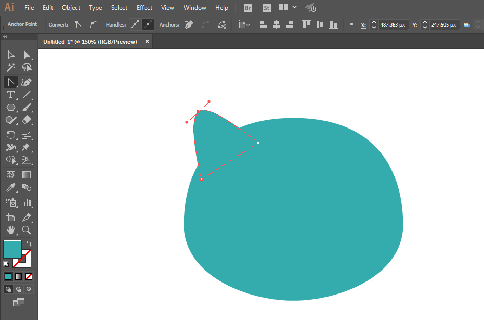
Task: Set paint to None
Action: click(x=29, y=276)
